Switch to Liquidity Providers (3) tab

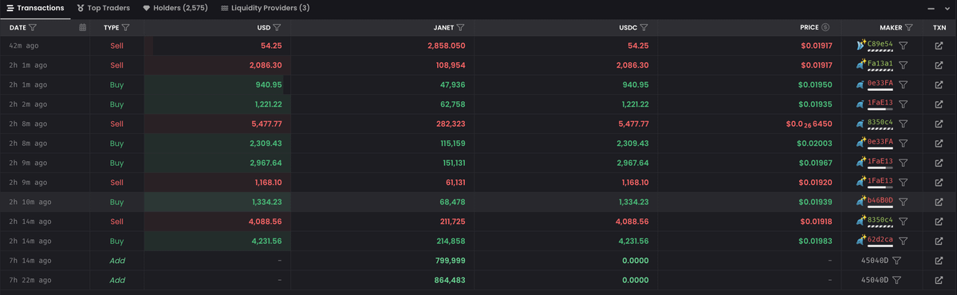[266, 8]
